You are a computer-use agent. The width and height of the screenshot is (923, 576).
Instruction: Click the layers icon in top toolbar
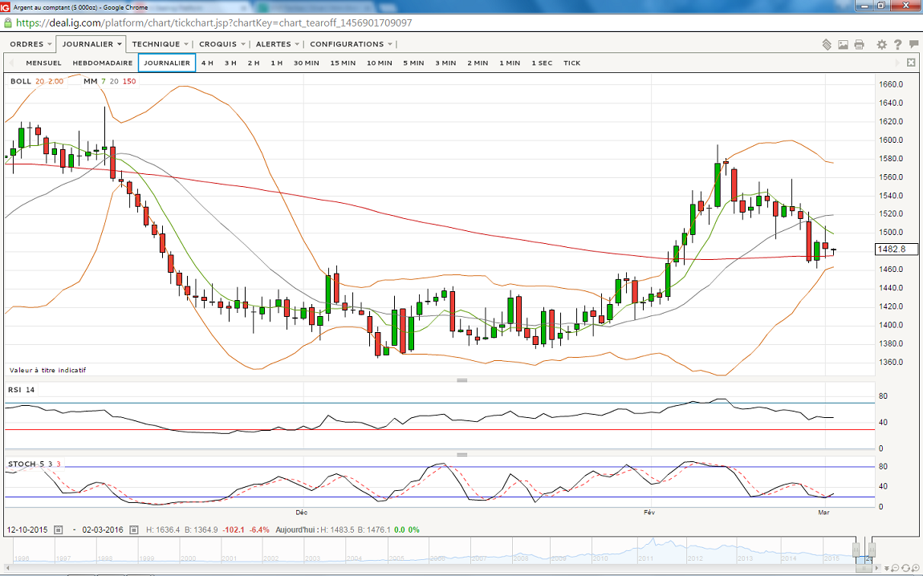tap(827, 45)
